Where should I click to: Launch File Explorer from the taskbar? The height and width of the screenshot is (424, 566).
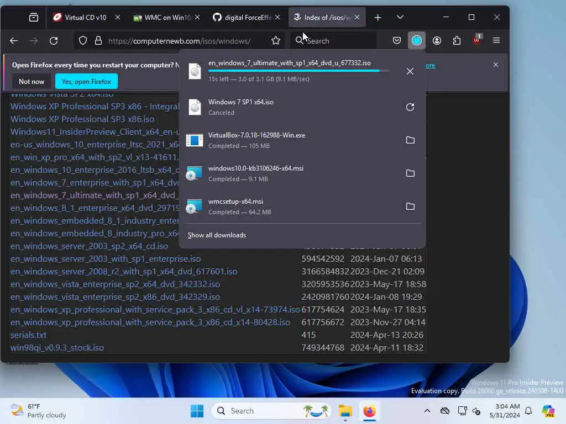pos(345,411)
